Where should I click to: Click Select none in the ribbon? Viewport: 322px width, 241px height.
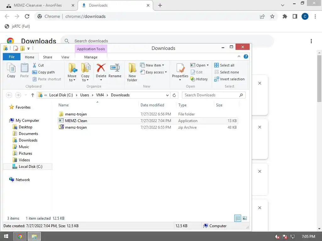click(227, 72)
